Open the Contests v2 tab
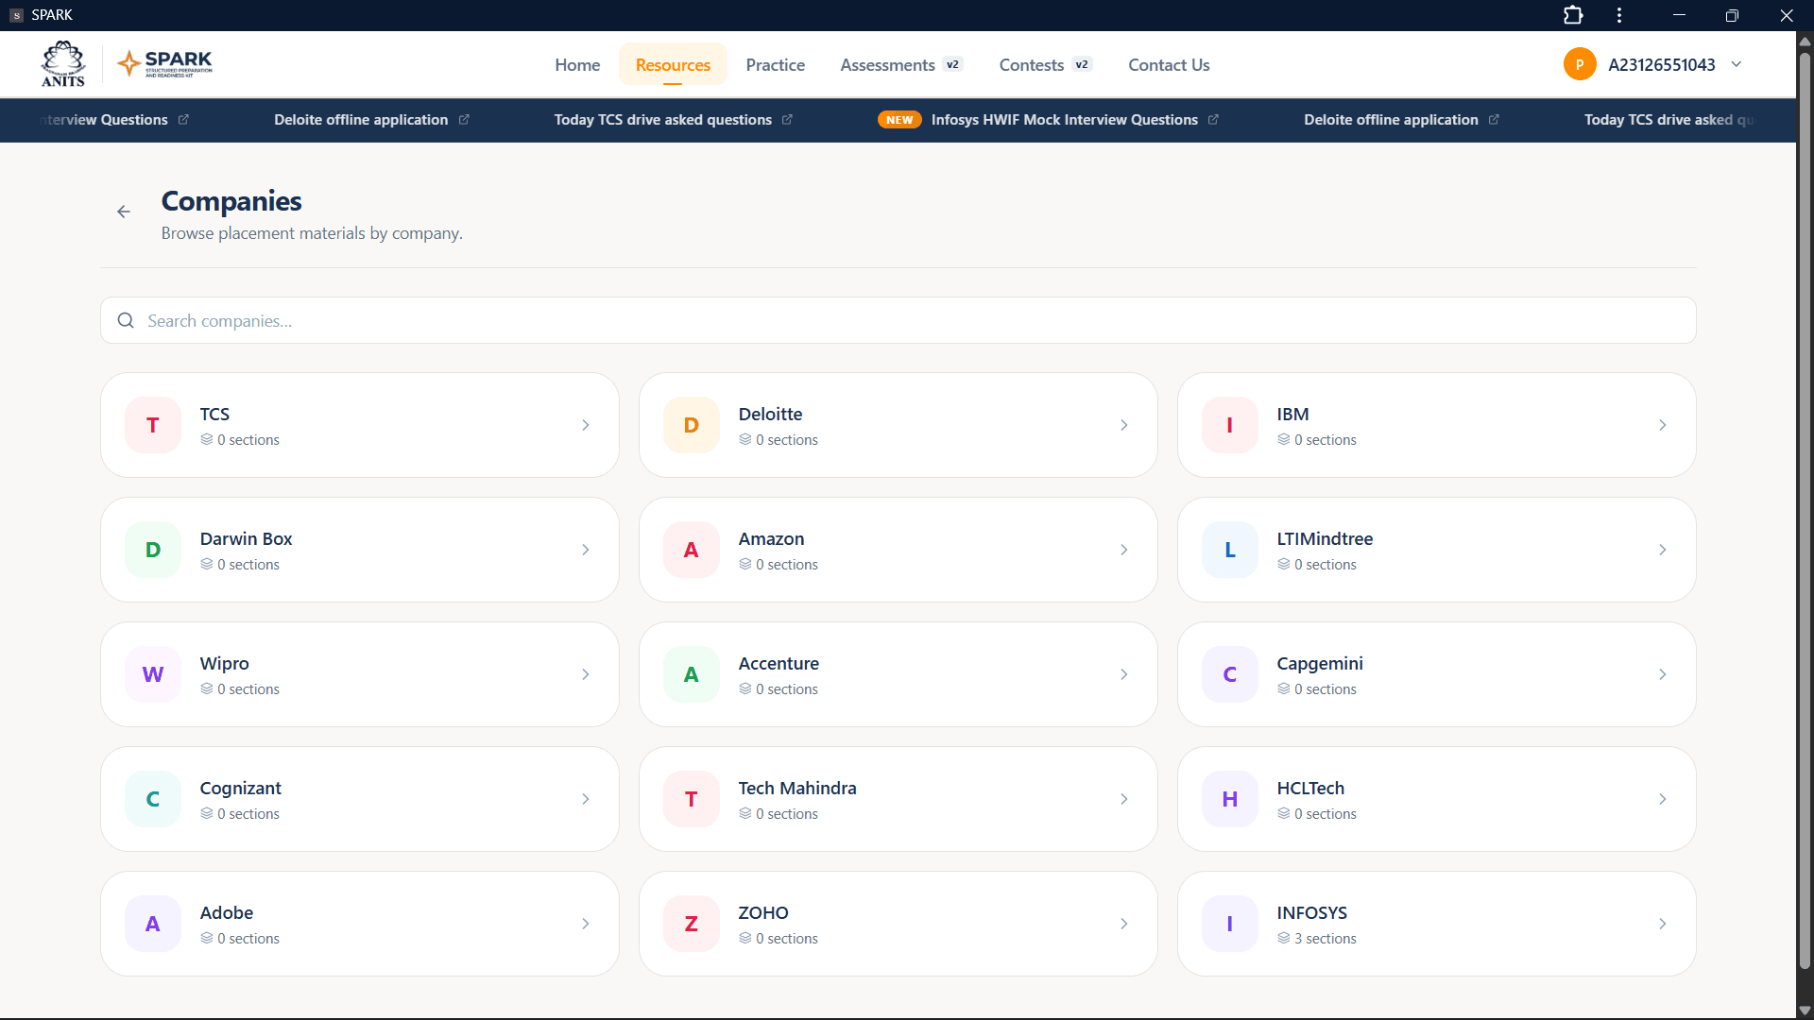The image size is (1814, 1020). 1045,64
